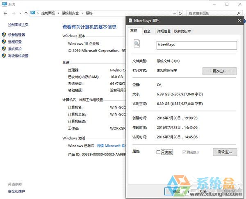Go up one level with up arrow
The width and height of the screenshot is (246, 199).
click(26, 14)
